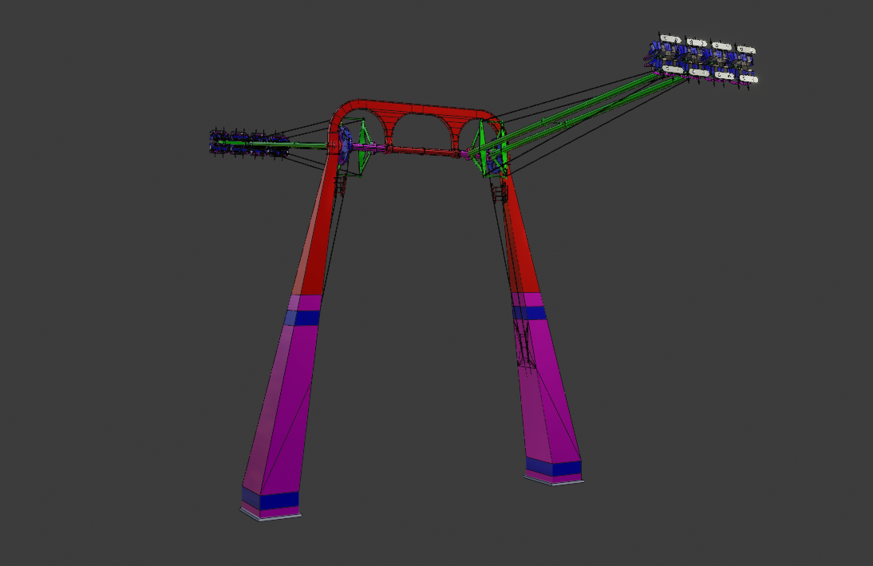Select upper blue band on the left leg

[x=302, y=318]
